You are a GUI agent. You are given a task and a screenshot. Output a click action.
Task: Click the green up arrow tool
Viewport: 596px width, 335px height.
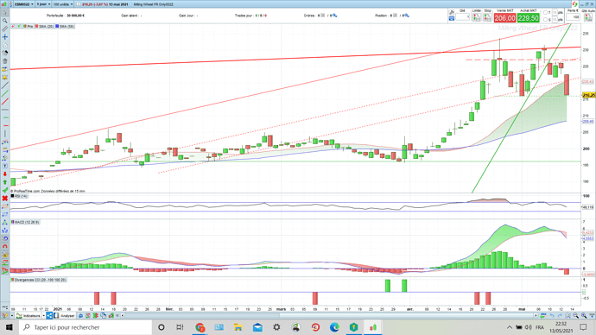click(x=5, y=182)
